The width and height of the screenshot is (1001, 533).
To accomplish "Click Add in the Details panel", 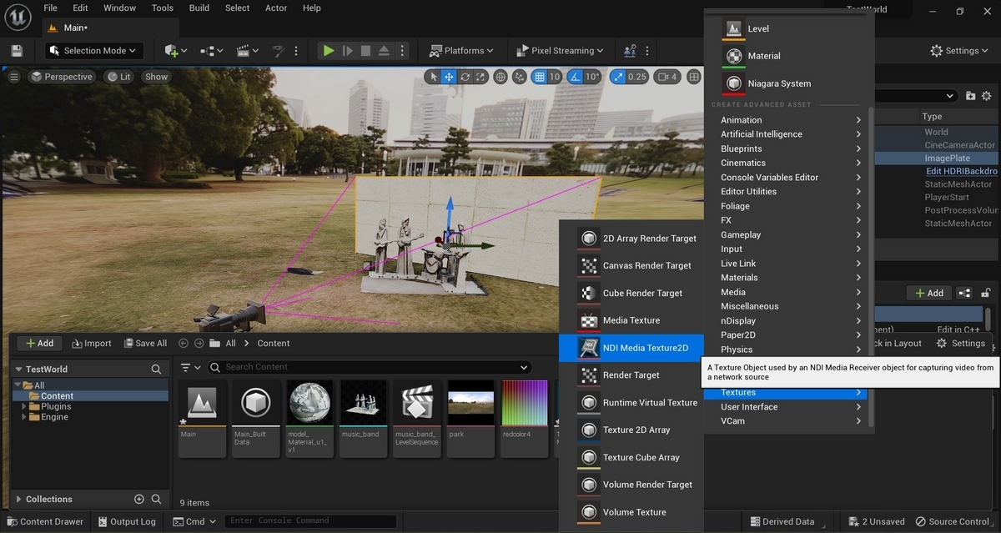I will [x=928, y=293].
